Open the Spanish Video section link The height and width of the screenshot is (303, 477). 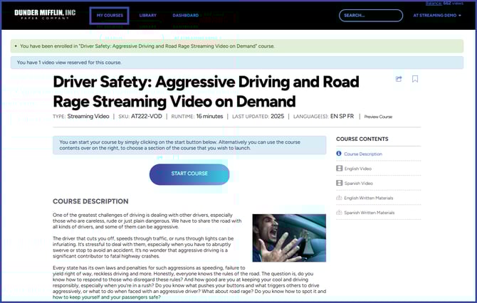point(357,184)
